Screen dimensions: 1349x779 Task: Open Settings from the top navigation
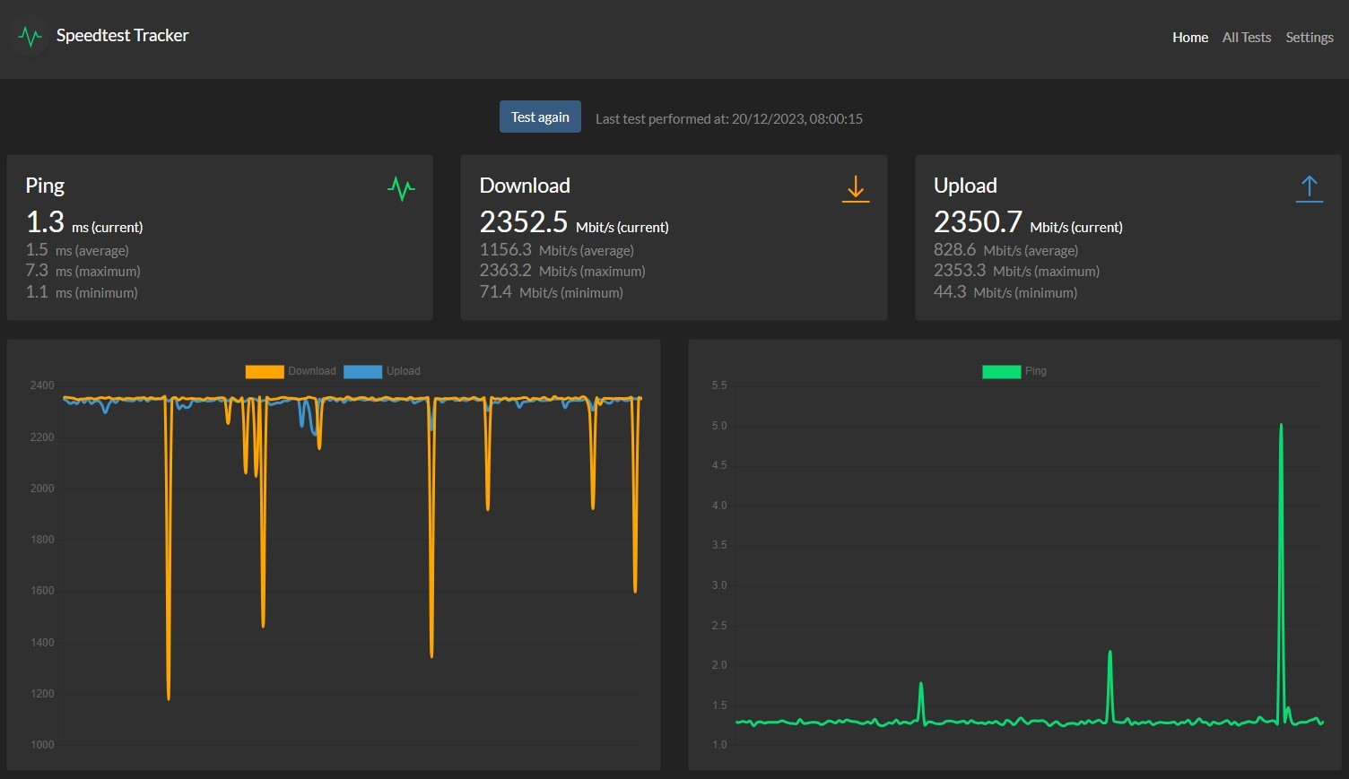click(x=1309, y=38)
